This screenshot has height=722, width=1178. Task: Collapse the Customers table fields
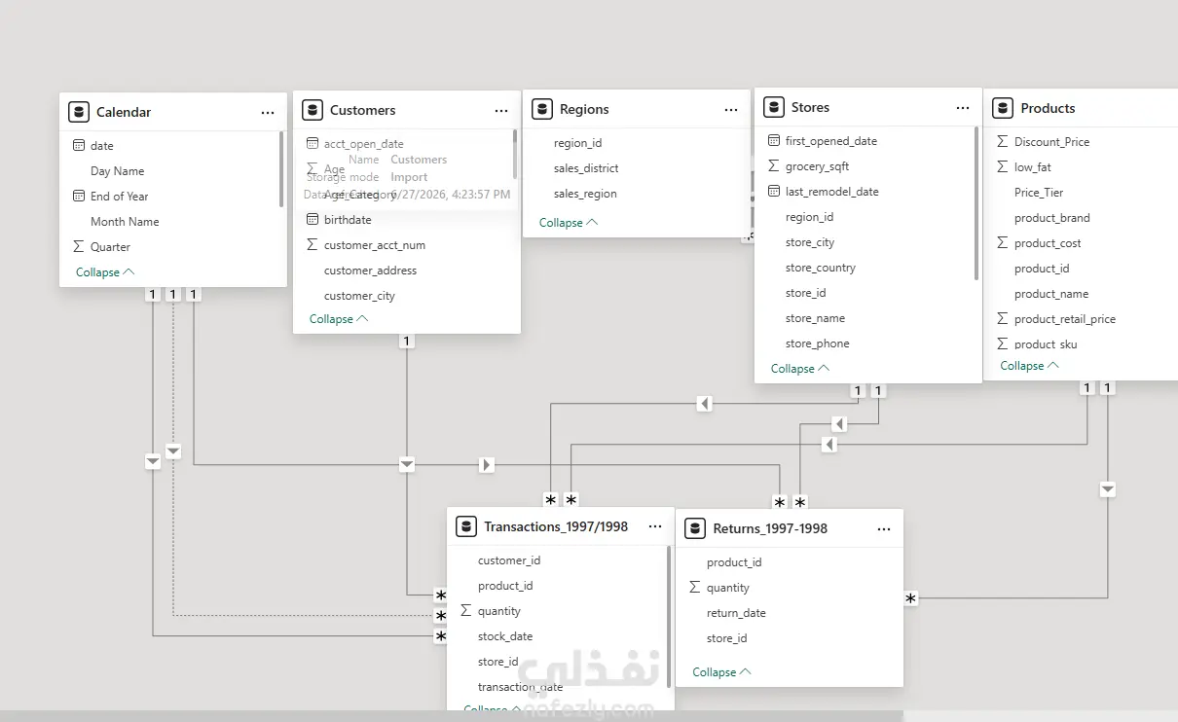coord(339,319)
